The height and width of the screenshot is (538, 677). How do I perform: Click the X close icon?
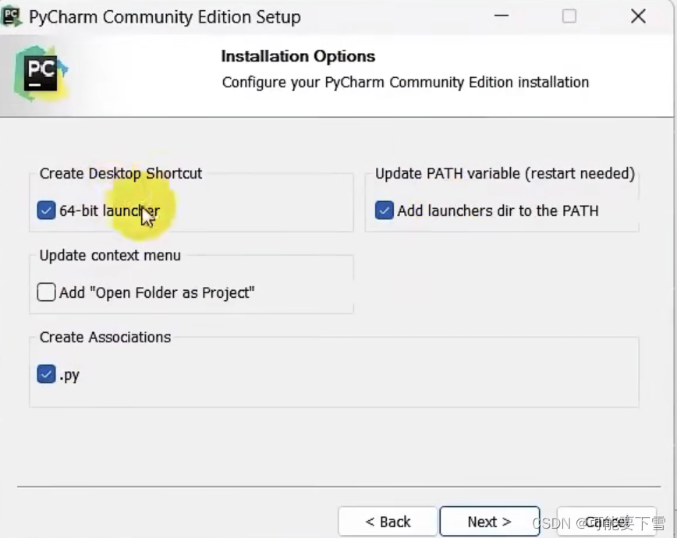pyautogui.click(x=637, y=16)
